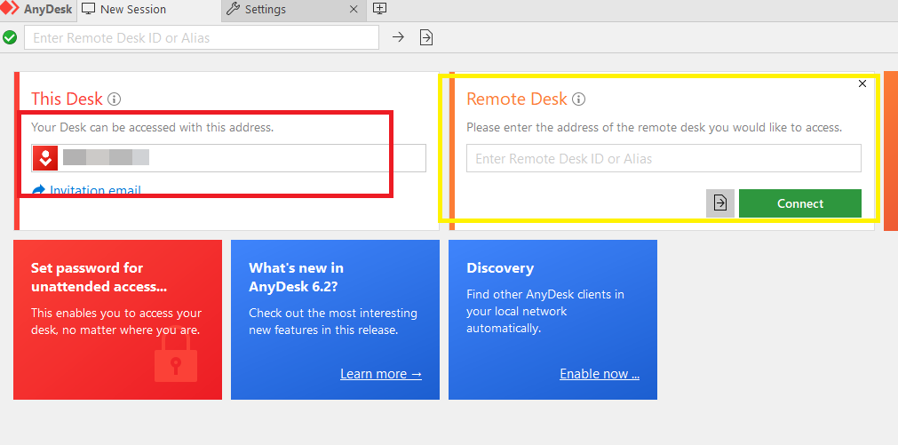Click the green connection status checkmark

coord(10,37)
